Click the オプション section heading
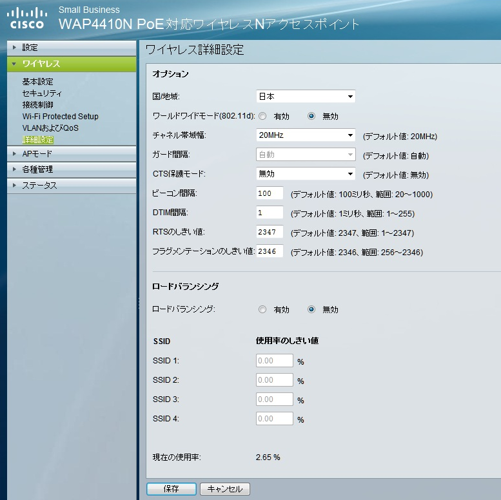Image resolution: width=501 pixels, height=500 pixels. [x=170, y=73]
